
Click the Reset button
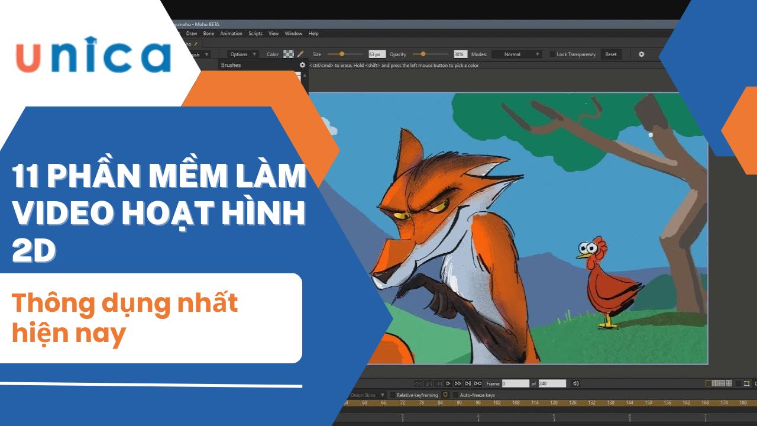point(611,54)
